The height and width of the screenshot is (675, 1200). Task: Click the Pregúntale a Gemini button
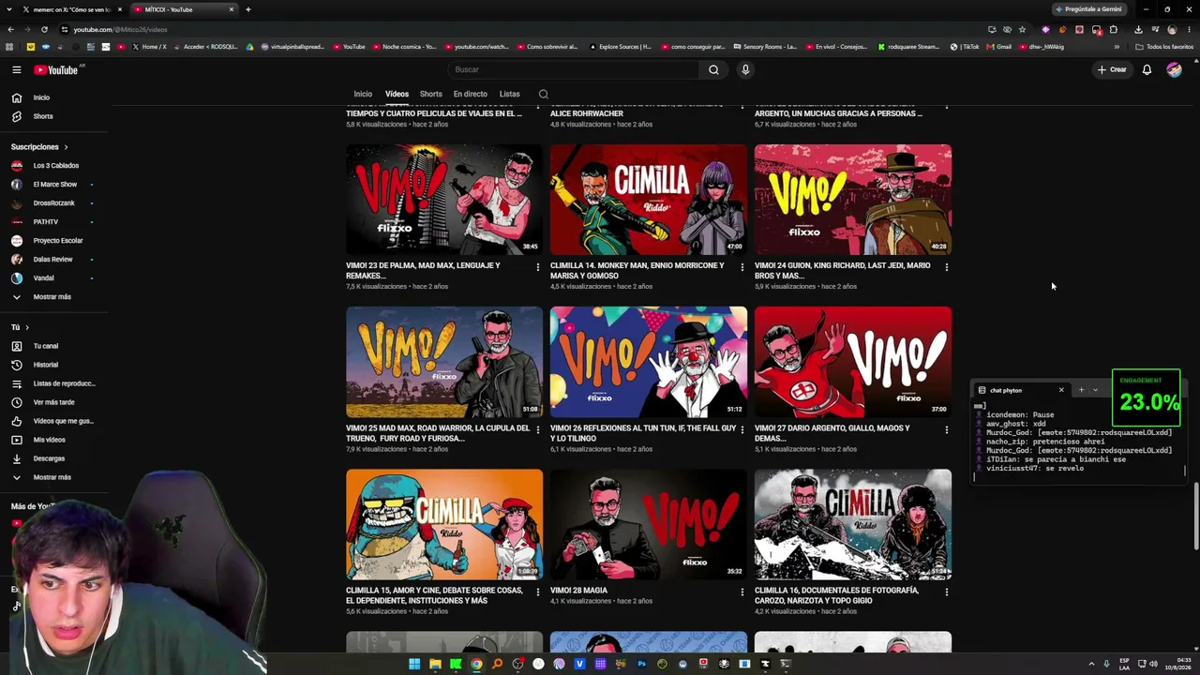pos(1088,9)
